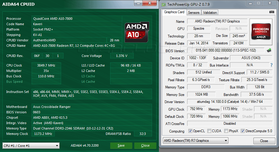Click the Radeon Graphics logo in GPU-Z

[x=261, y=31]
